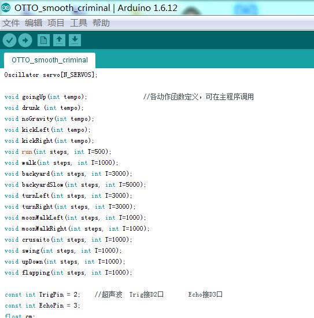Click the comment '//各动作函数定义，可在主程序调用'
The width and height of the screenshot is (314, 318).
[x=198, y=97]
